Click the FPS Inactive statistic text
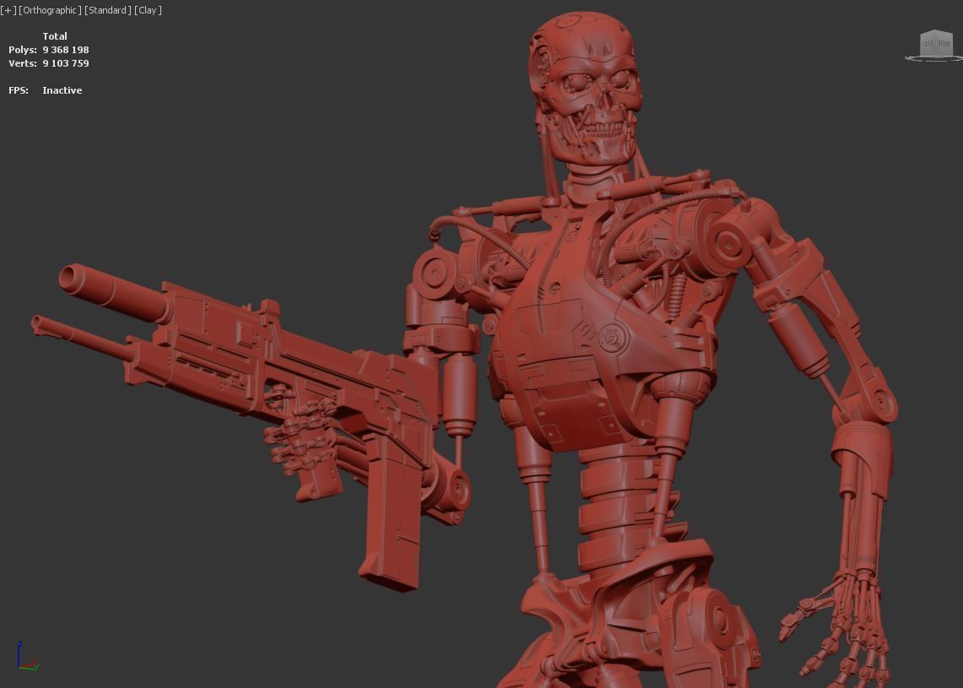The image size is (963, 688). click(62, 90)
